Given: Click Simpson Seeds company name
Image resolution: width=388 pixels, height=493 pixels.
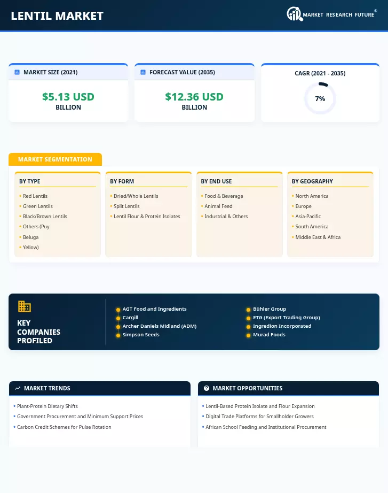Looking at the screenshot, I should tap(141, 335).
